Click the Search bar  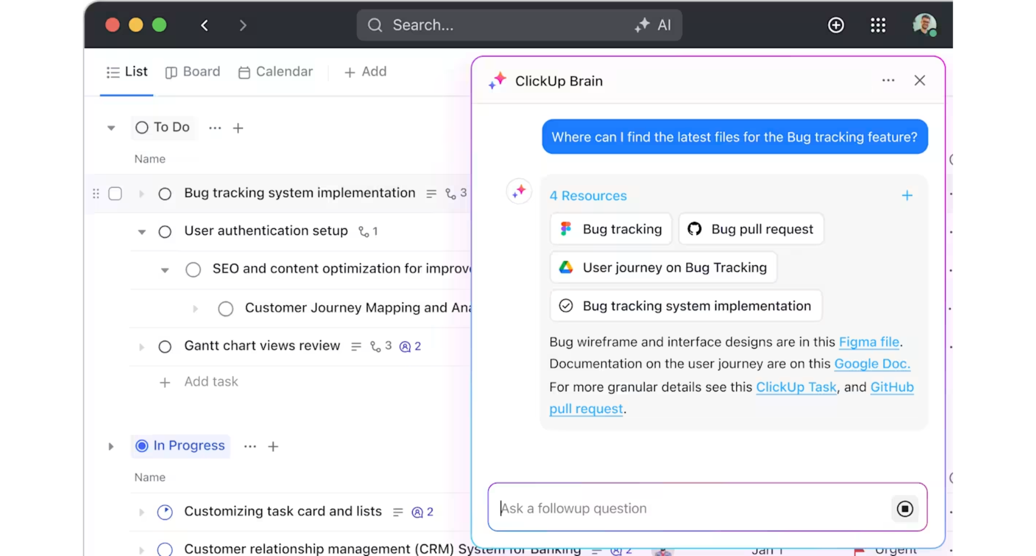tap(519, 25)
